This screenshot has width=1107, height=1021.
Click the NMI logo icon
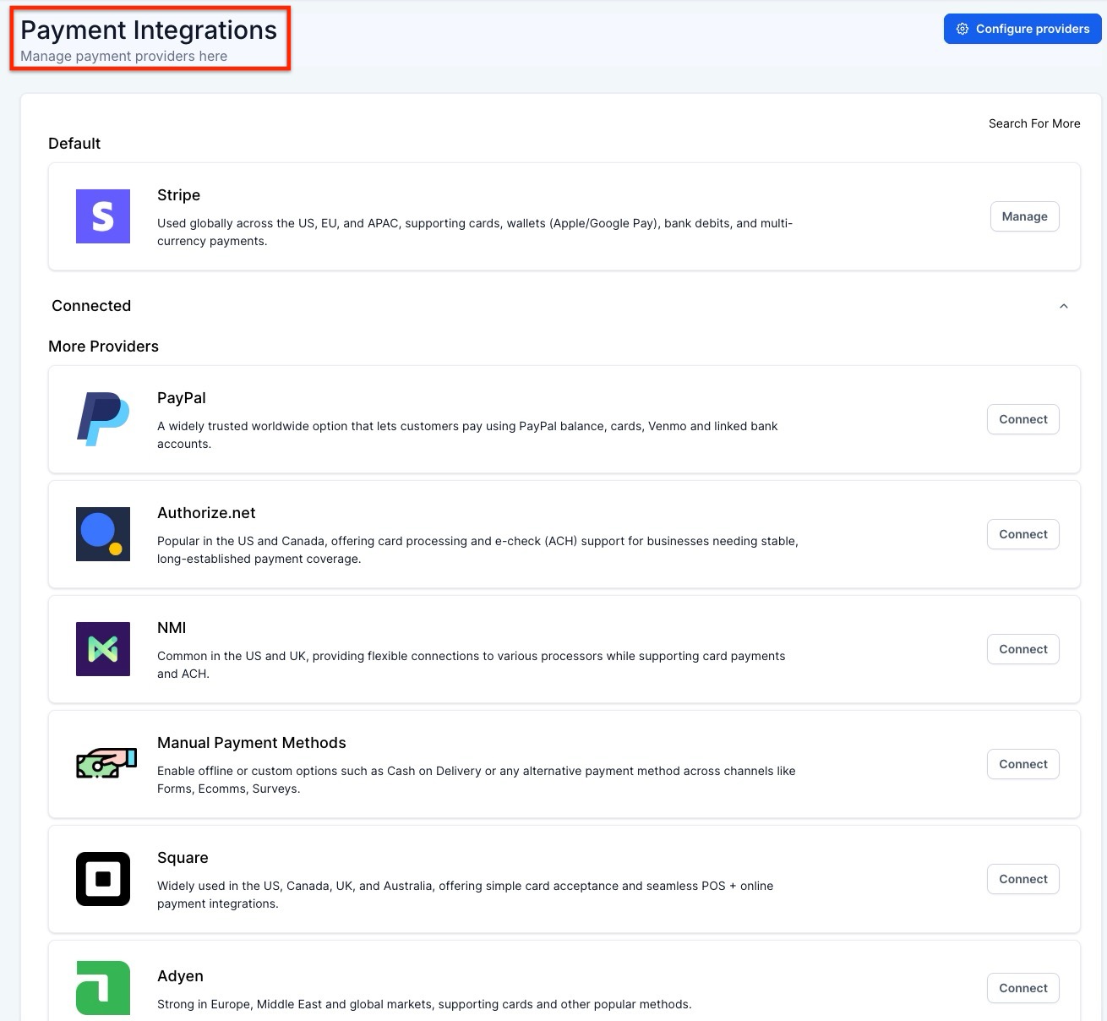[103, 649]
